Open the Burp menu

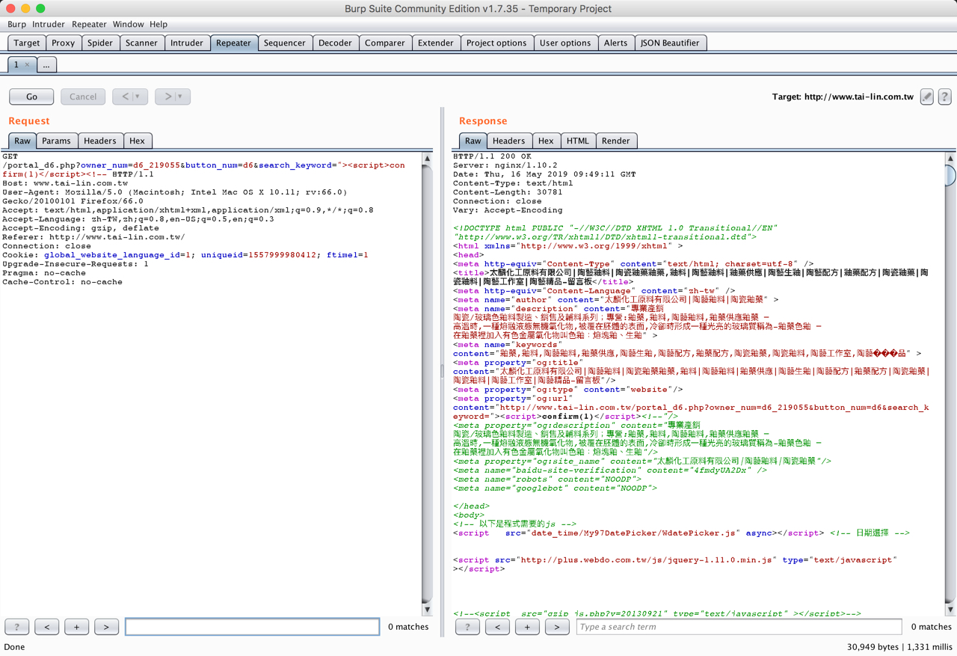[16, 24]
